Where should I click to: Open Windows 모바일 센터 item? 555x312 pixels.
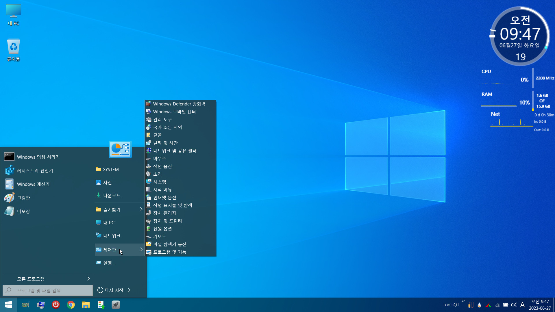(180, 112)
